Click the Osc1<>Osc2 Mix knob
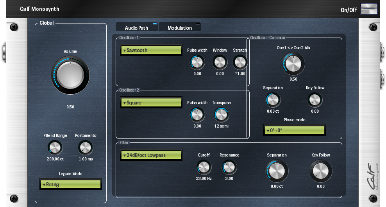 coord(293,64)
